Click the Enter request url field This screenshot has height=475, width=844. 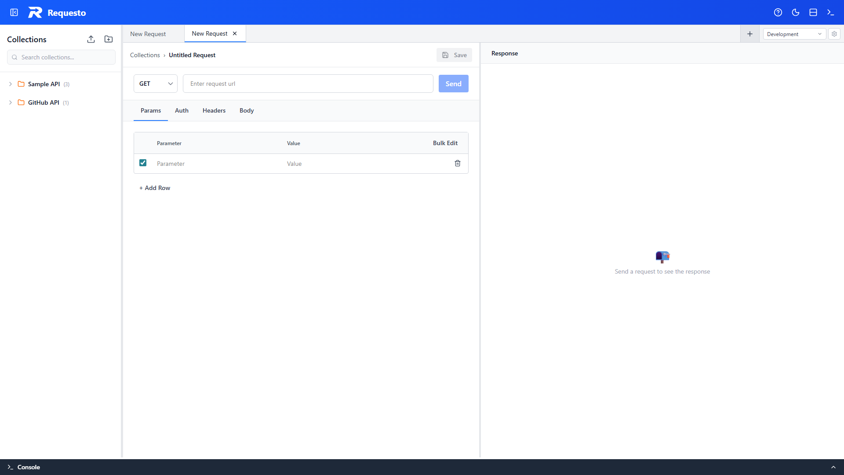(x=308, y=84)
